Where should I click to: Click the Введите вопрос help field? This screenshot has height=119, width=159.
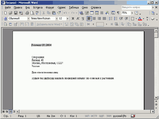(x=137, y=7)
